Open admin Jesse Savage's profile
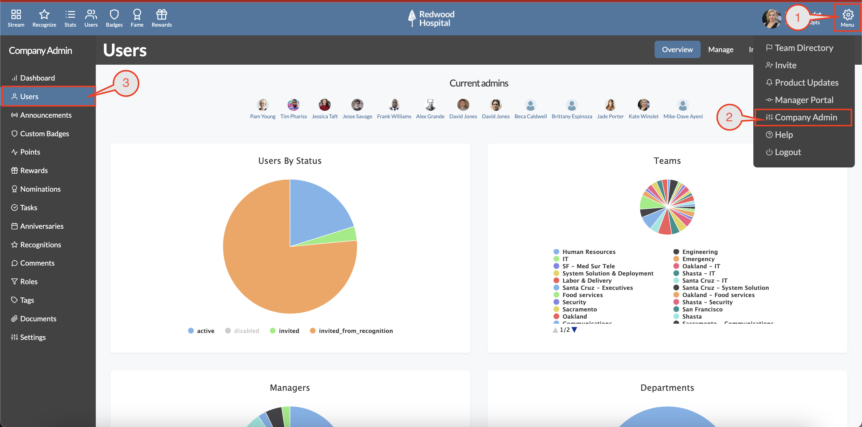The width and height of the screenshot is (862, 427). tap(357, 109)
